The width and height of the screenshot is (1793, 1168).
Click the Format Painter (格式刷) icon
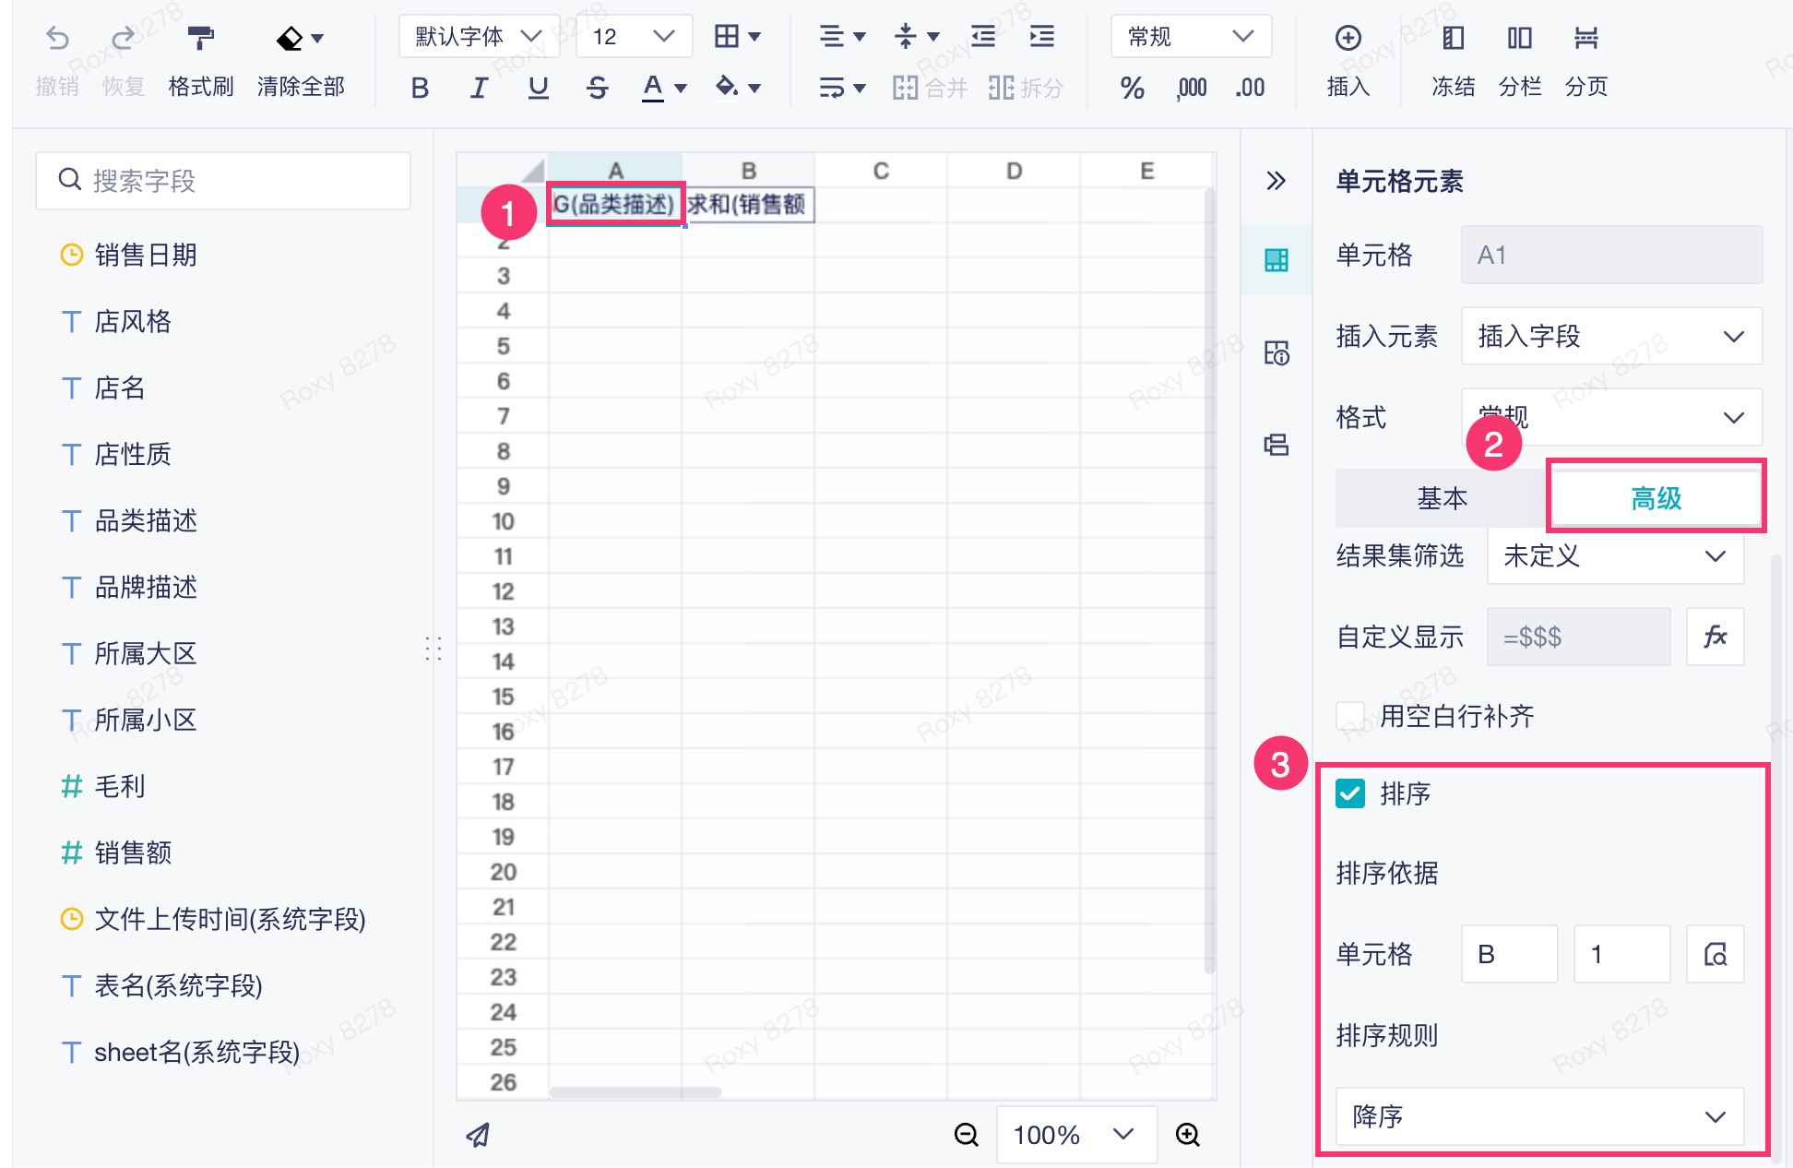(200, 38)
